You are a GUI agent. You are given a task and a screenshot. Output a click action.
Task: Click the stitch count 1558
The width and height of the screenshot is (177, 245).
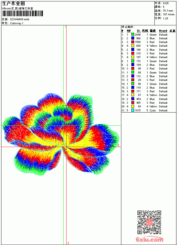tap(138, 42)
